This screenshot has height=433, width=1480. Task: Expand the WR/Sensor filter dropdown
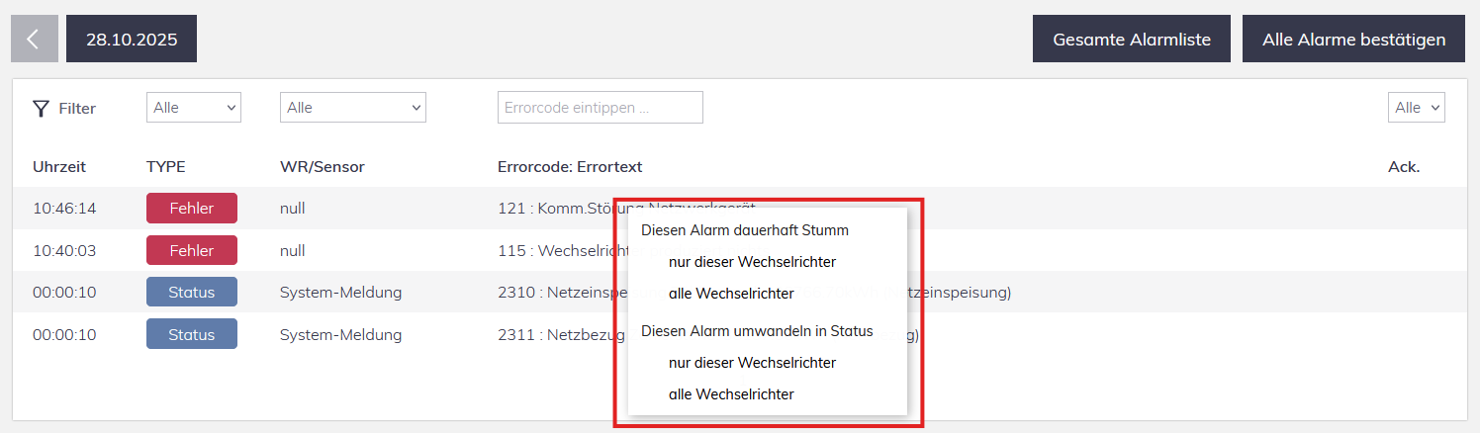[352, 108]
